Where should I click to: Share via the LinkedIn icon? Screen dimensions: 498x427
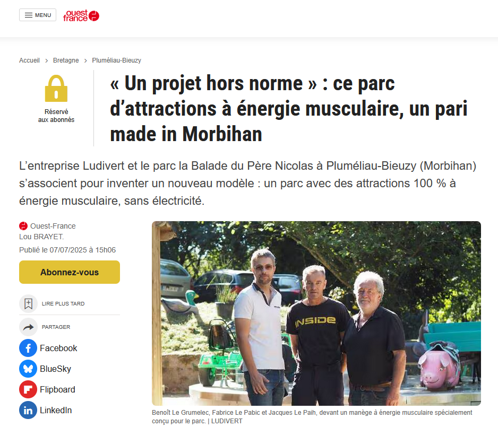pos(28,410)
